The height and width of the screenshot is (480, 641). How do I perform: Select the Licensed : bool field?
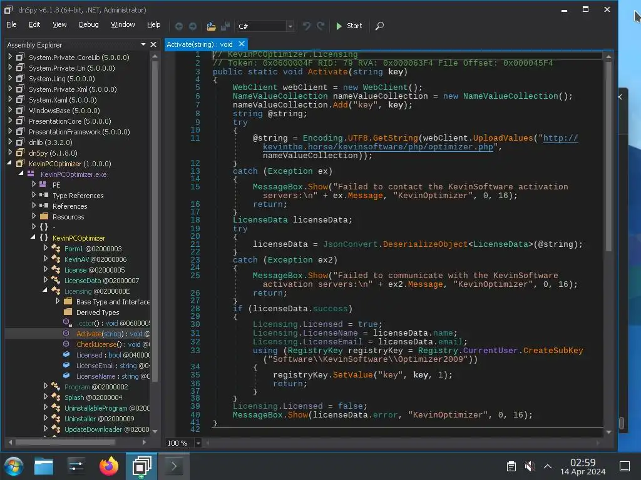(113, 355)
